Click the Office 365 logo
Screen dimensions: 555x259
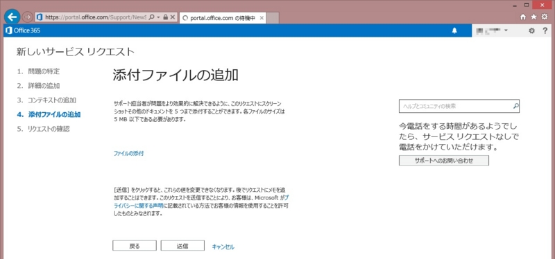pos(24,30)
